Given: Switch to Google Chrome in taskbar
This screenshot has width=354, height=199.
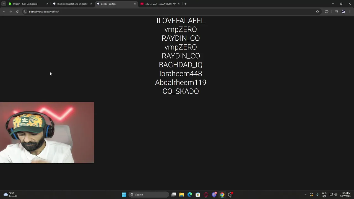Looking at the screenshot, I should [222, 195].
